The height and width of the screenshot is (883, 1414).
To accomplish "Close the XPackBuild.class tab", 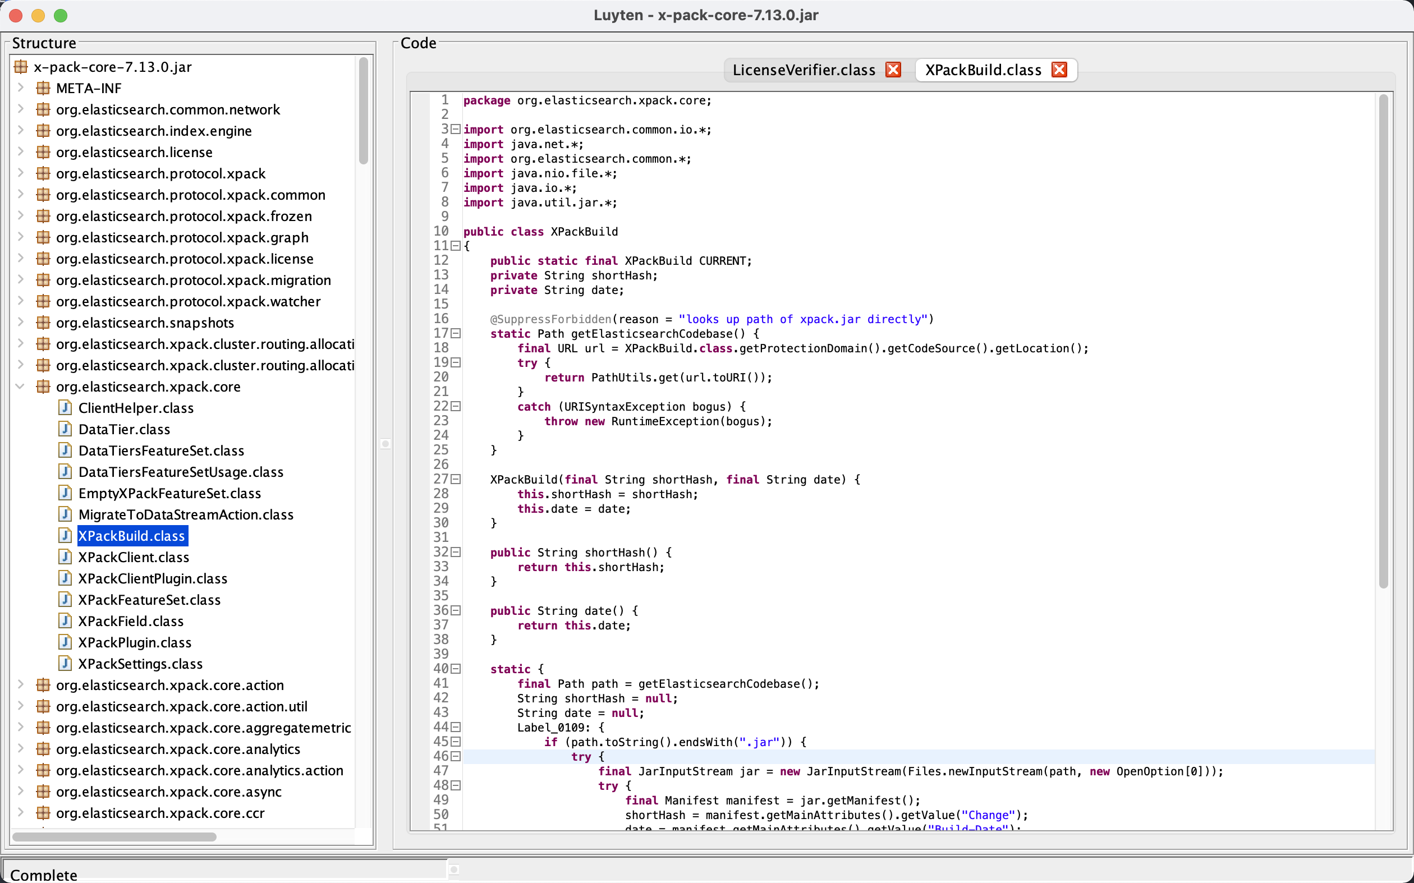I will pyautogui.click(x=1059, y=70).
